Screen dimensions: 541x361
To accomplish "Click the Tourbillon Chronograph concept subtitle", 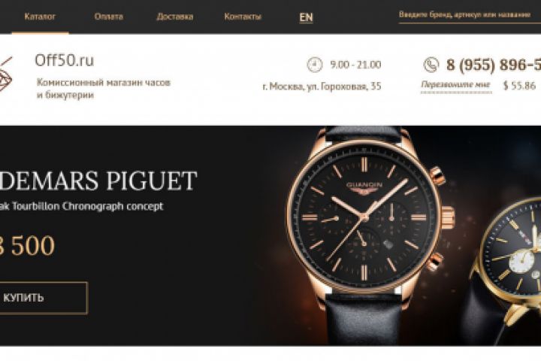I will (x=81, y=206).
